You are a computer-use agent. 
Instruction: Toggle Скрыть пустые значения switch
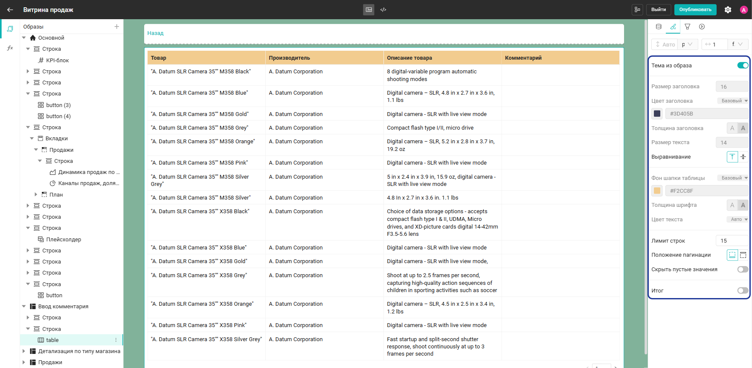click(743, 269)
